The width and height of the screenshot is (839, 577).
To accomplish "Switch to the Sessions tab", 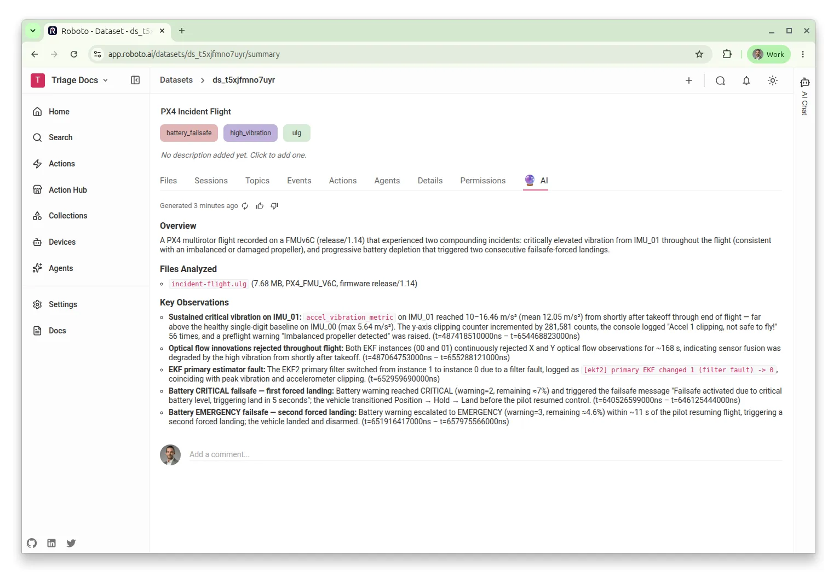I will pos(211,181).
